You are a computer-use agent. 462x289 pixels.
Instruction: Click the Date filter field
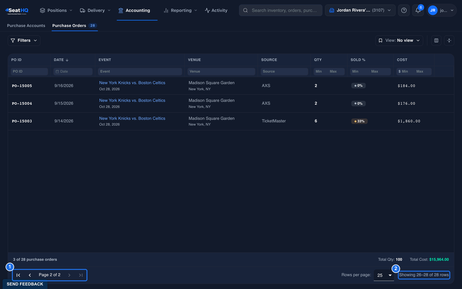tap(73, 72)
